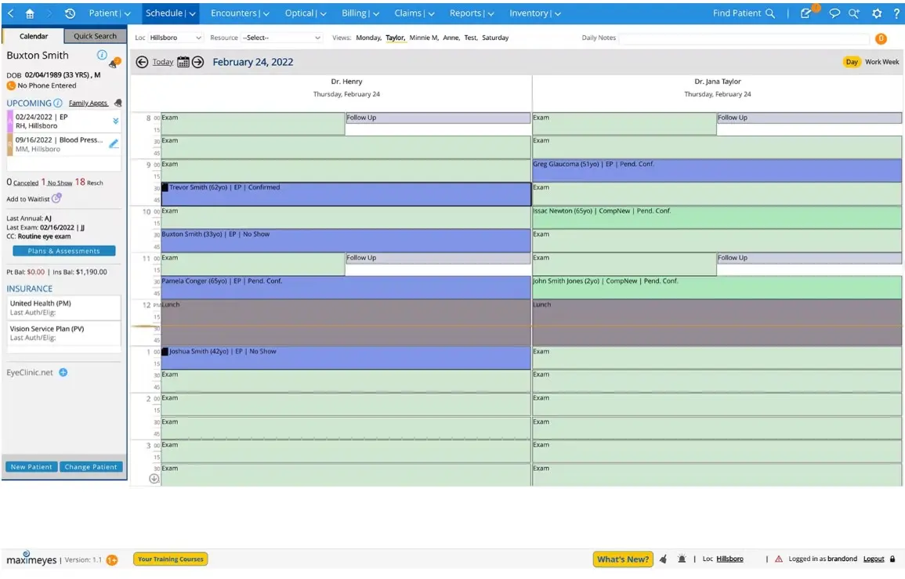Click the Add to Waitlist clock icon
This screenshot has width=905, height=579.
56,198
